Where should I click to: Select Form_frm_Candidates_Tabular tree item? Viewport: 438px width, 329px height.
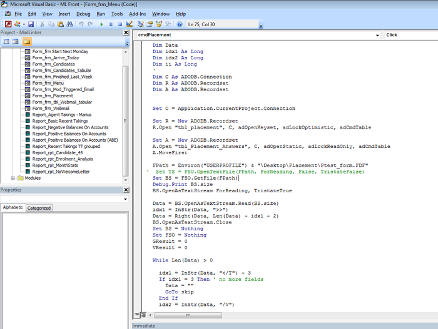[x=62, y=71]
